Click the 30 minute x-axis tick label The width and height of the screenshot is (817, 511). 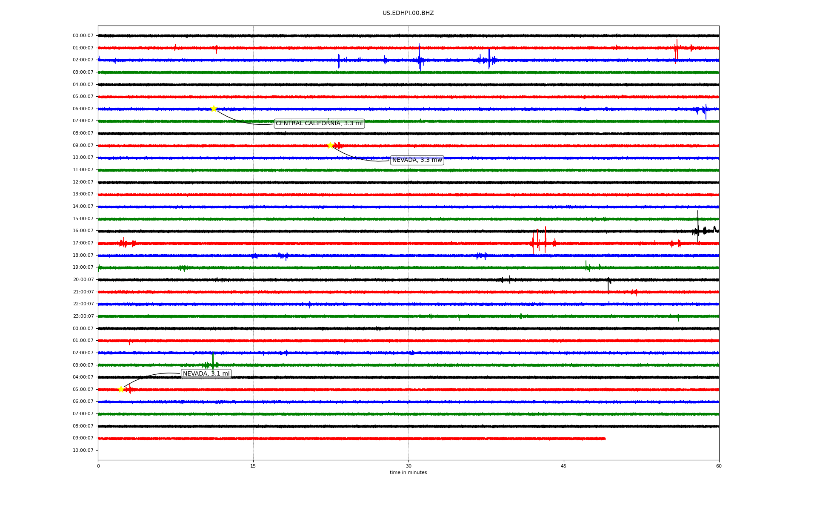pos(408,466)
